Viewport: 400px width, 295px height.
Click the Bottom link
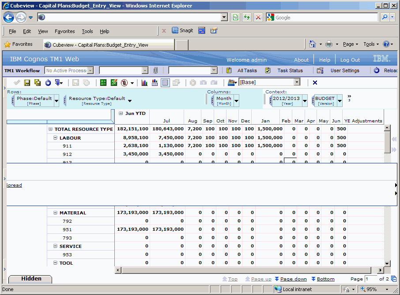(x=325, y=279)
